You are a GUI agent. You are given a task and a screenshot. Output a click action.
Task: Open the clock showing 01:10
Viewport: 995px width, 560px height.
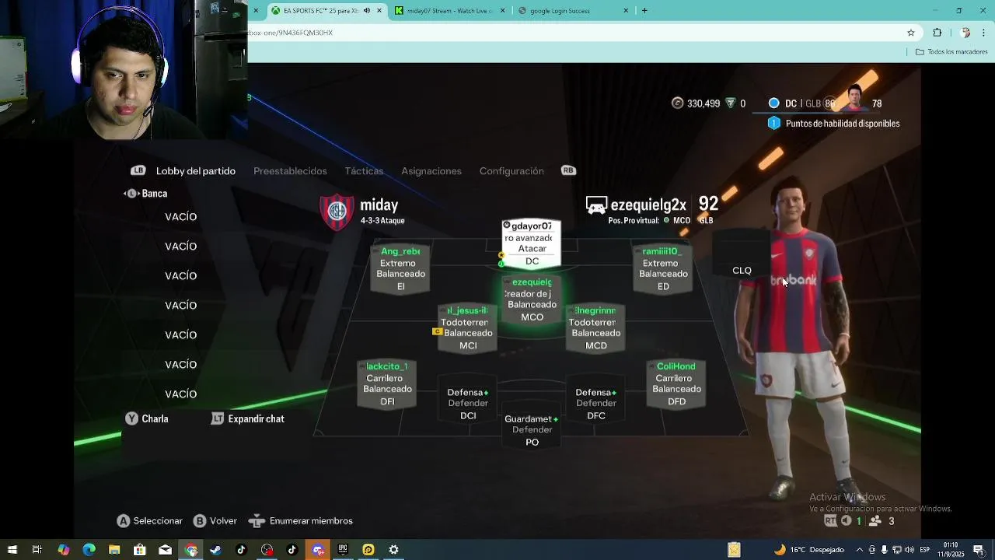coord(951,549)
